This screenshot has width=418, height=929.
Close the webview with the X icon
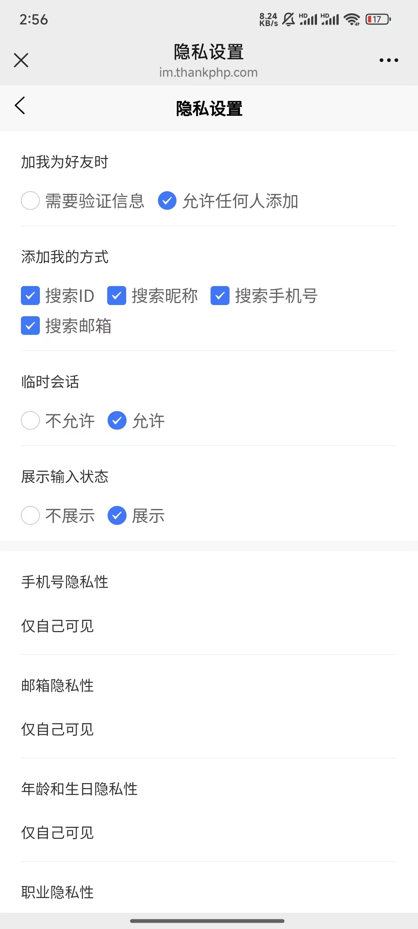pos(21,60)
